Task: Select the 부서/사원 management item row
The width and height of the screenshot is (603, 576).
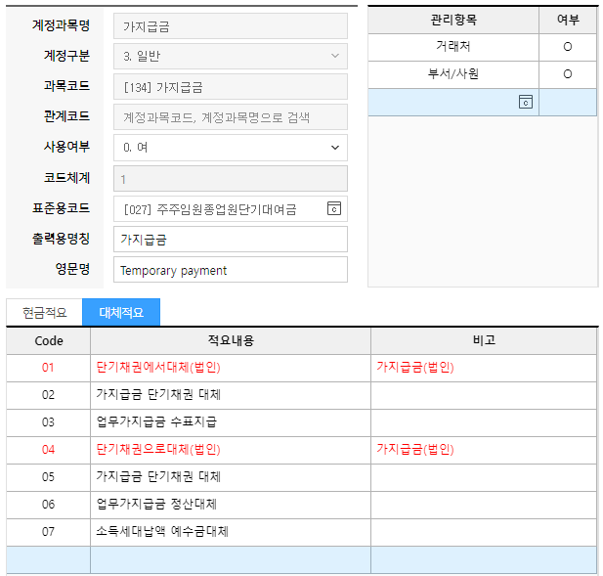Action: [x=453, y=74]
